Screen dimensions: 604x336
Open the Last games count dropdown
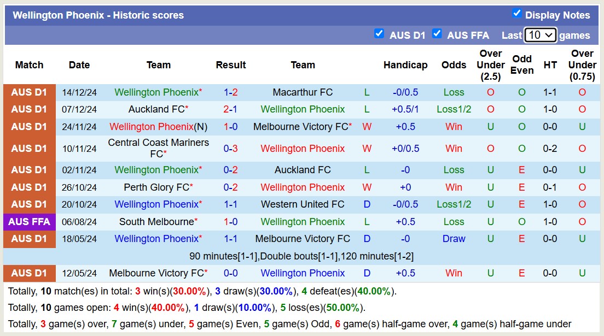539,34
